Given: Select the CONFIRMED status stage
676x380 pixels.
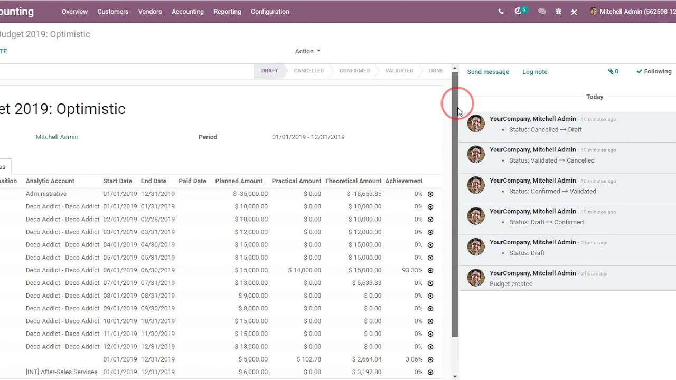Looking at the screenshot, I should [x=354, y=71].
